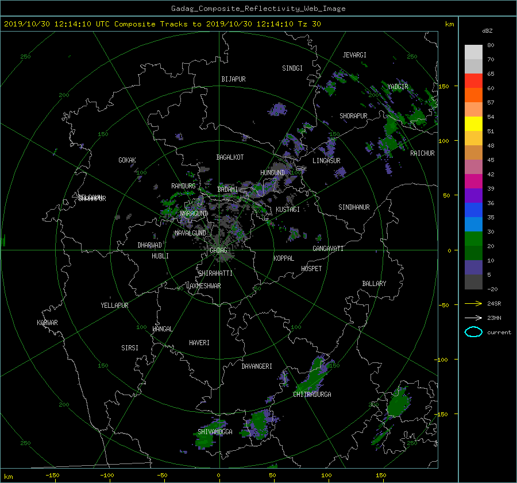This screenshot has height=483, width=517.
Task: Click the magenta 42 dBZ color swatch
Action: 473,181
